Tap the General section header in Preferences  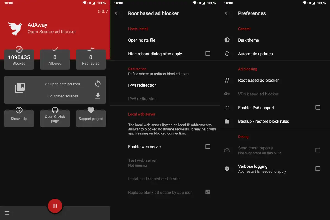pos(244,29)
